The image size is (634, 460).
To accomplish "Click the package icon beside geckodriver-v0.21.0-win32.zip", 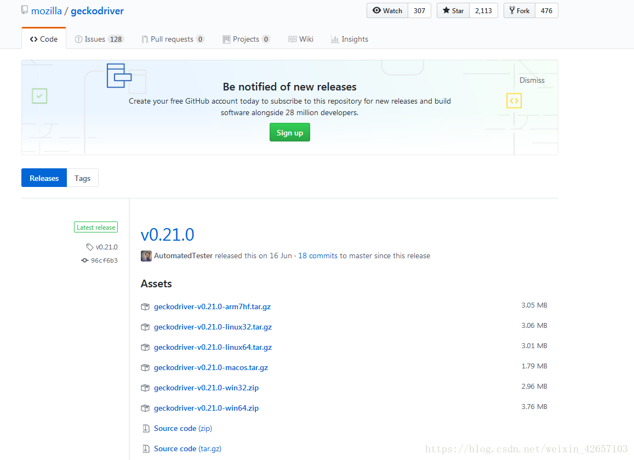I will [145, 388].
